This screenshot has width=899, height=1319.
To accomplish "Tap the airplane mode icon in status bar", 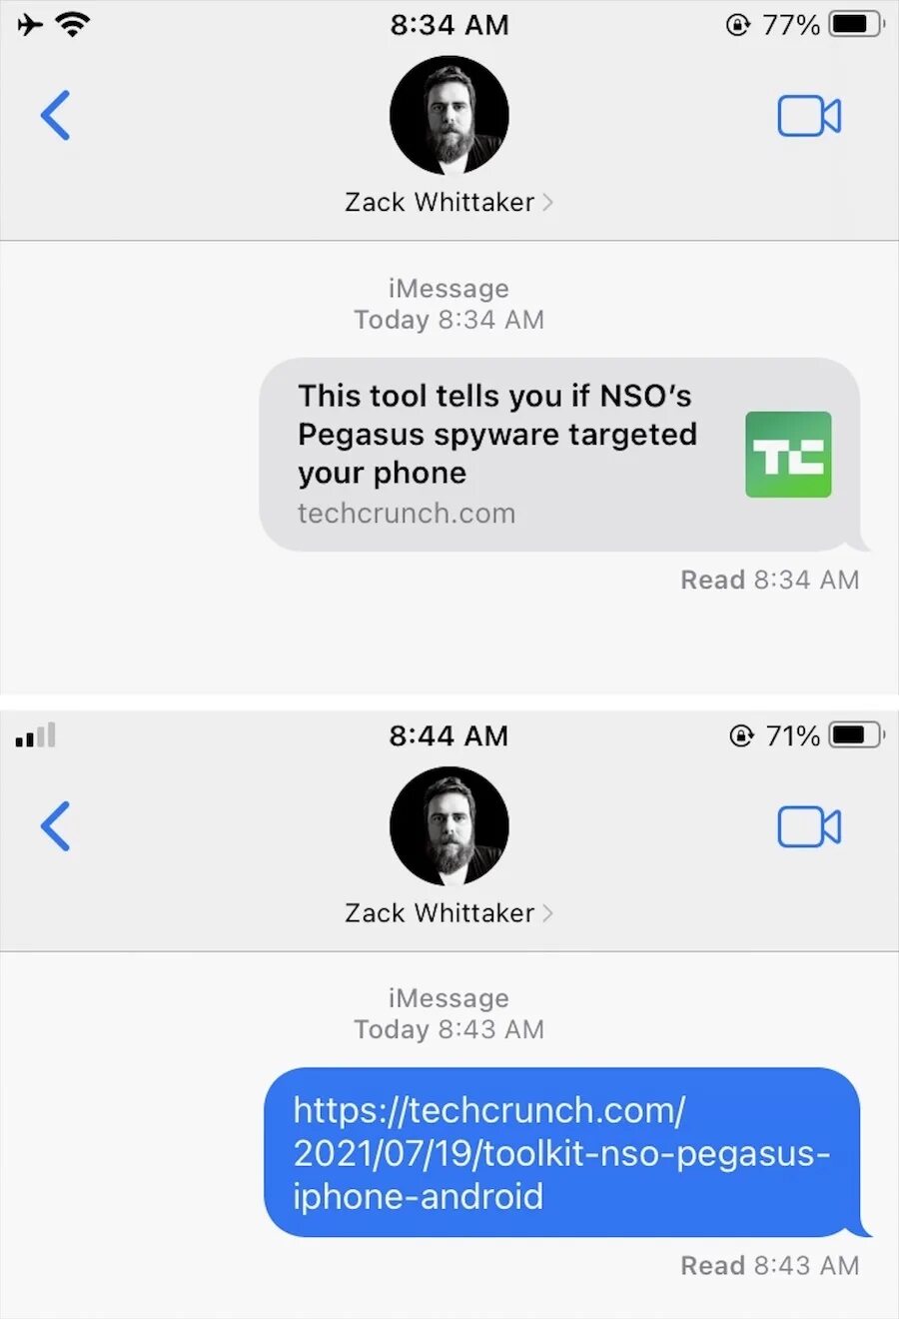I will [x=31, y=24].
